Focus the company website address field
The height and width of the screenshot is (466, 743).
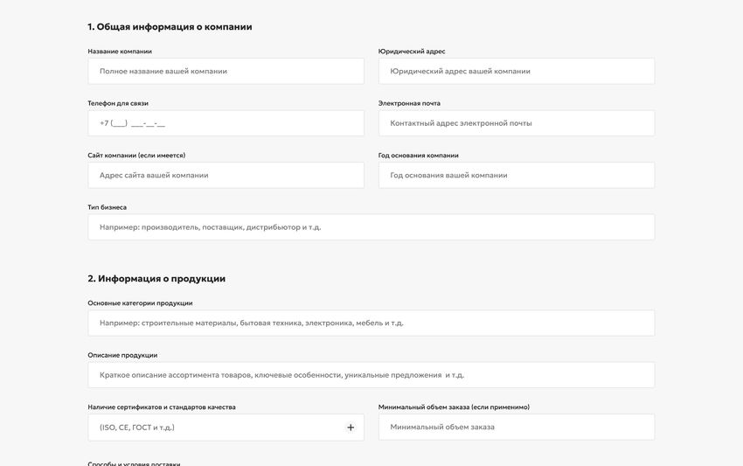(x=226, y=175)
